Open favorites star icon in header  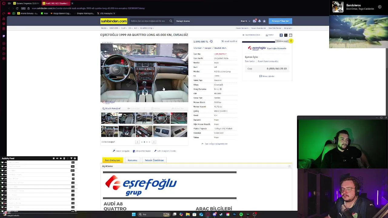pyautogui.click(x=264, y=21)
